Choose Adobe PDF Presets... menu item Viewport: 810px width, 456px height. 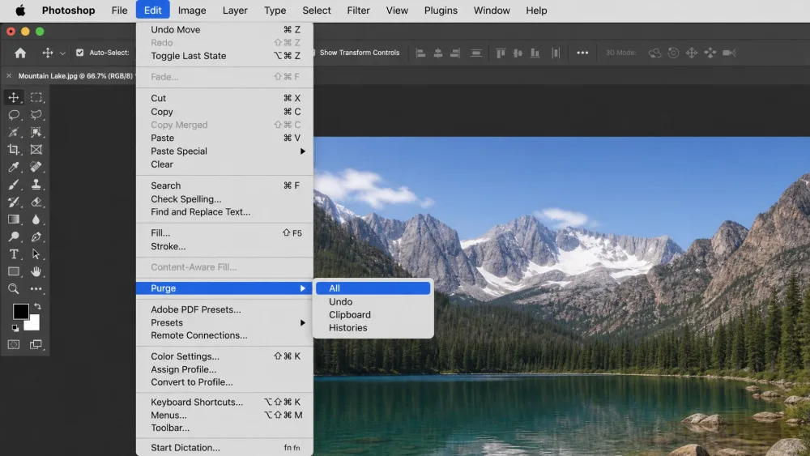[x=225, y=309]
